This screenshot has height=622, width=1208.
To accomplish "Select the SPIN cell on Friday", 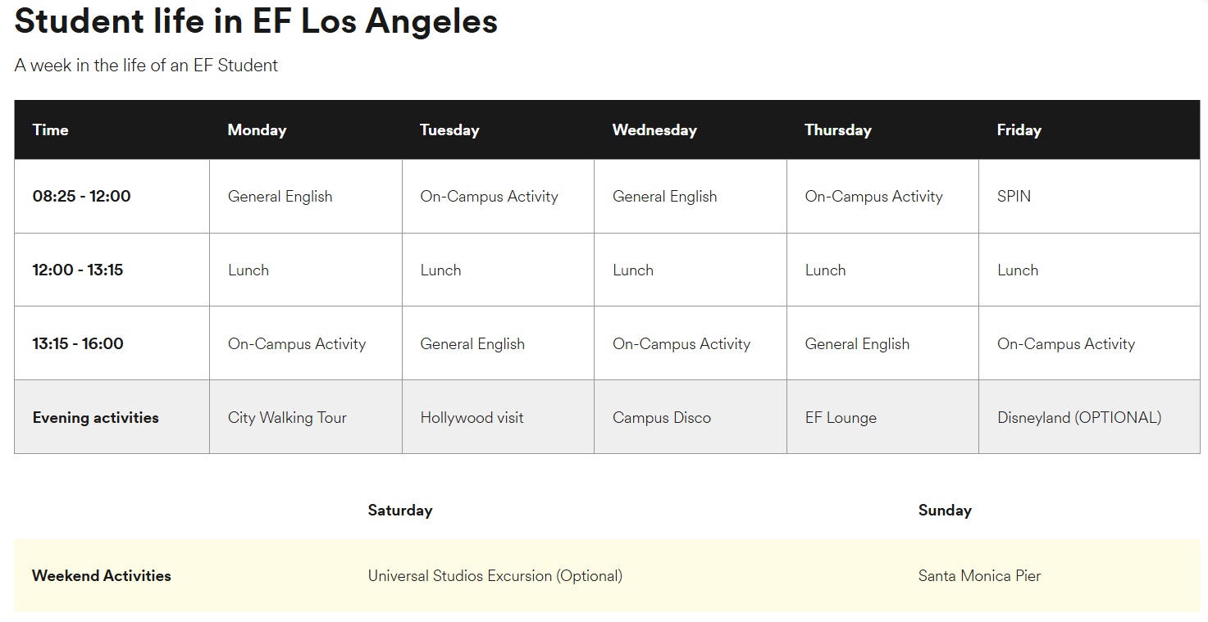I will (1014, 197).
